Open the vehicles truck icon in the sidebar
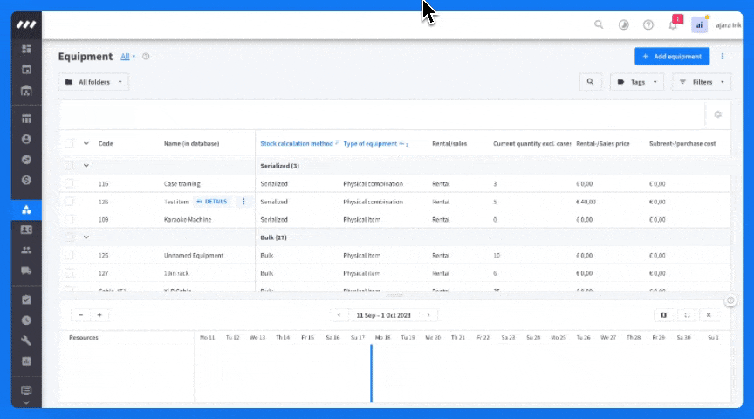Screen dimensions: 754x419 coord(26,271)
